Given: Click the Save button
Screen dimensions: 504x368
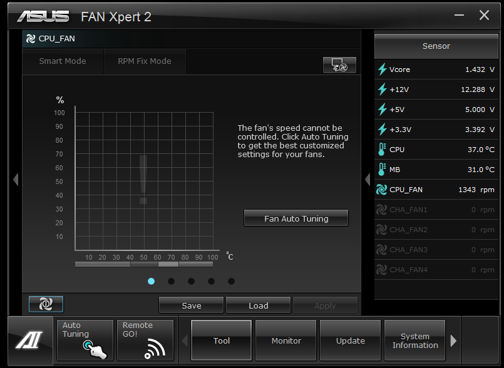Looking at the screenshot, I should click(191, 305).
